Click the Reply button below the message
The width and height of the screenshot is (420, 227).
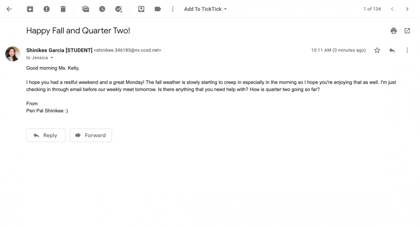click(46, 135)
